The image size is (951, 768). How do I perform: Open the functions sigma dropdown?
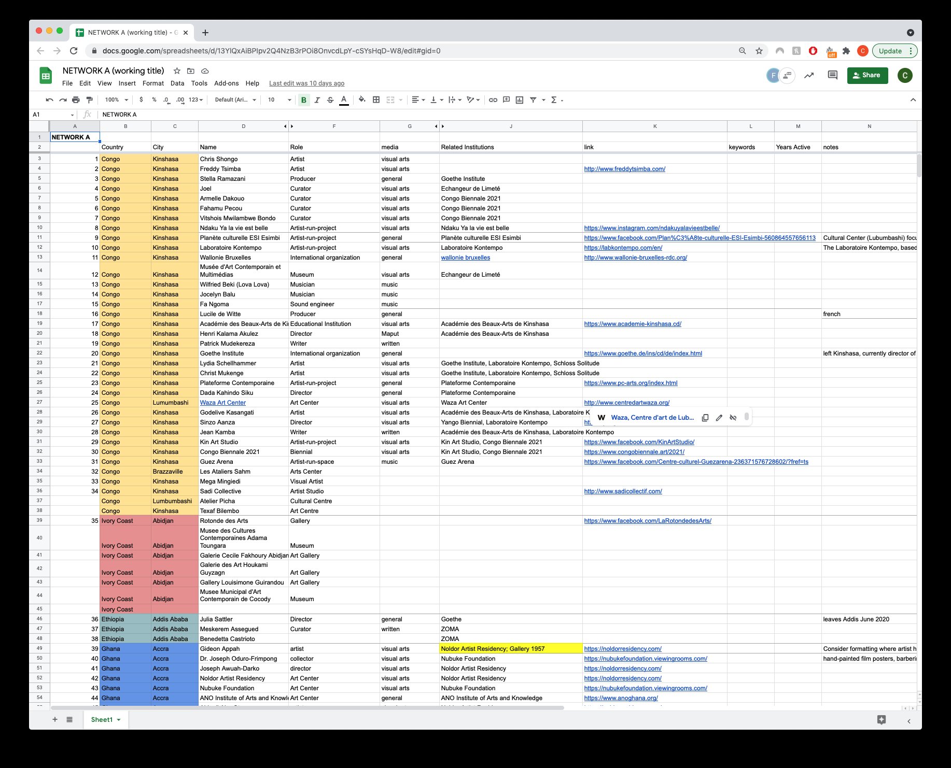click(556, 100)
